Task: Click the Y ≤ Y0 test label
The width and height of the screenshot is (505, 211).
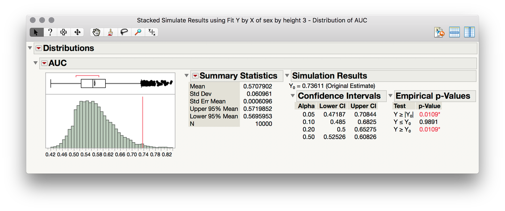Action: 402,122
